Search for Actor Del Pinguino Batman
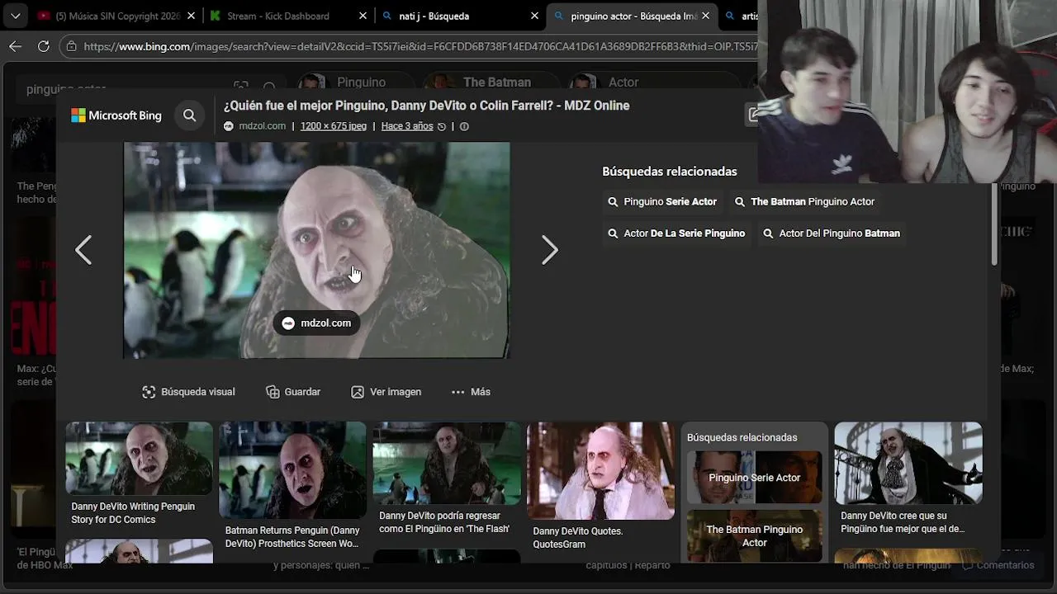This screenshot has width=1057, height=594. click(832, 233)
